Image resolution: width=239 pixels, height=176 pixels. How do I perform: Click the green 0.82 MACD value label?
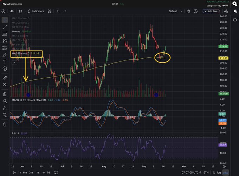pyautogui.click(x=222, y=114)
